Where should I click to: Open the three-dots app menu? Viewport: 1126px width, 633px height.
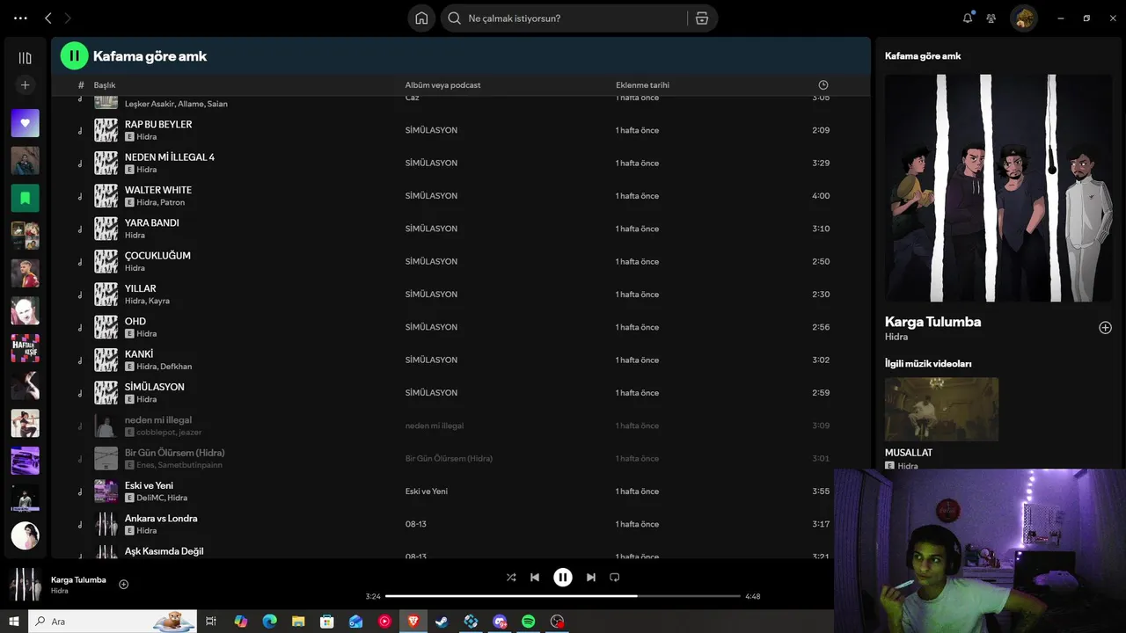coord(20,18)
